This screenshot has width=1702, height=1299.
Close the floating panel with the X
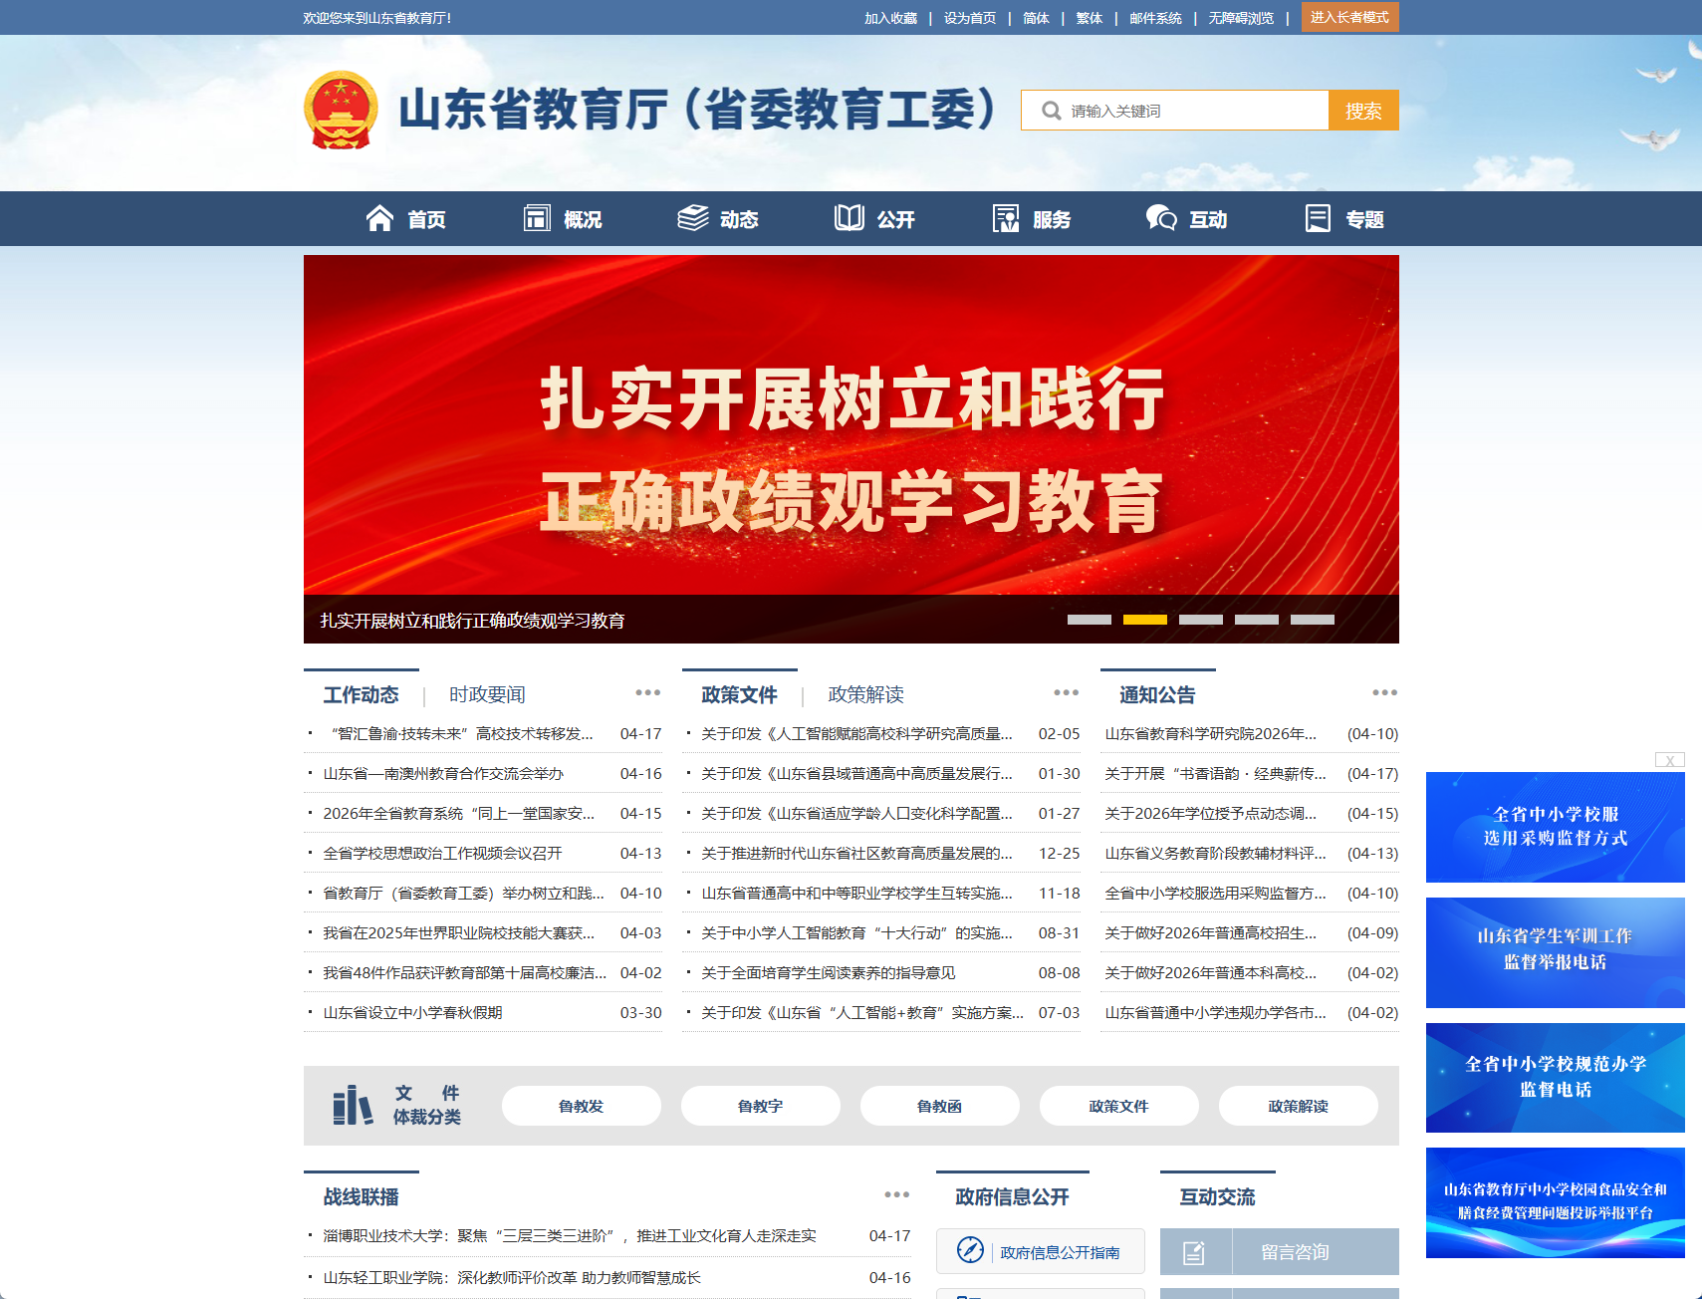coord(1669,760)
